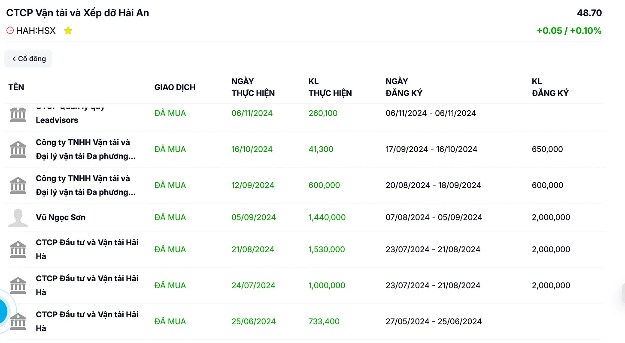Click the NGÀY THỰC HIỆN column header
Viewport: 625px width, 343px height.
pyautogui.click(x=253, y=87)
